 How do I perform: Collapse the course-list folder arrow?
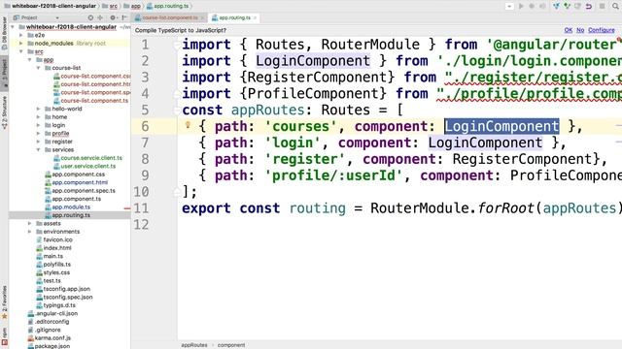[39, 68]
